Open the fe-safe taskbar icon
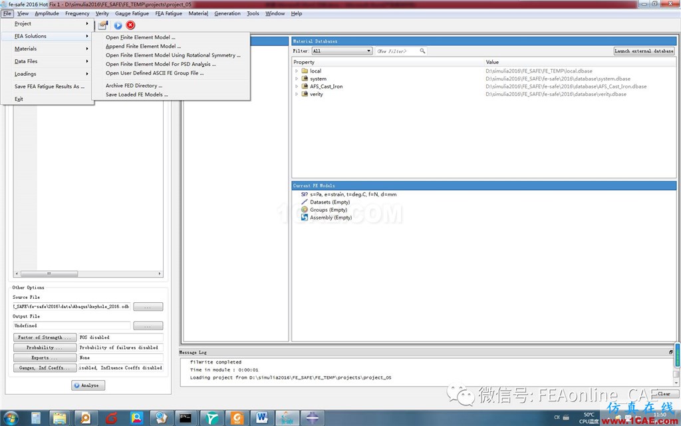 coord(287,418)
